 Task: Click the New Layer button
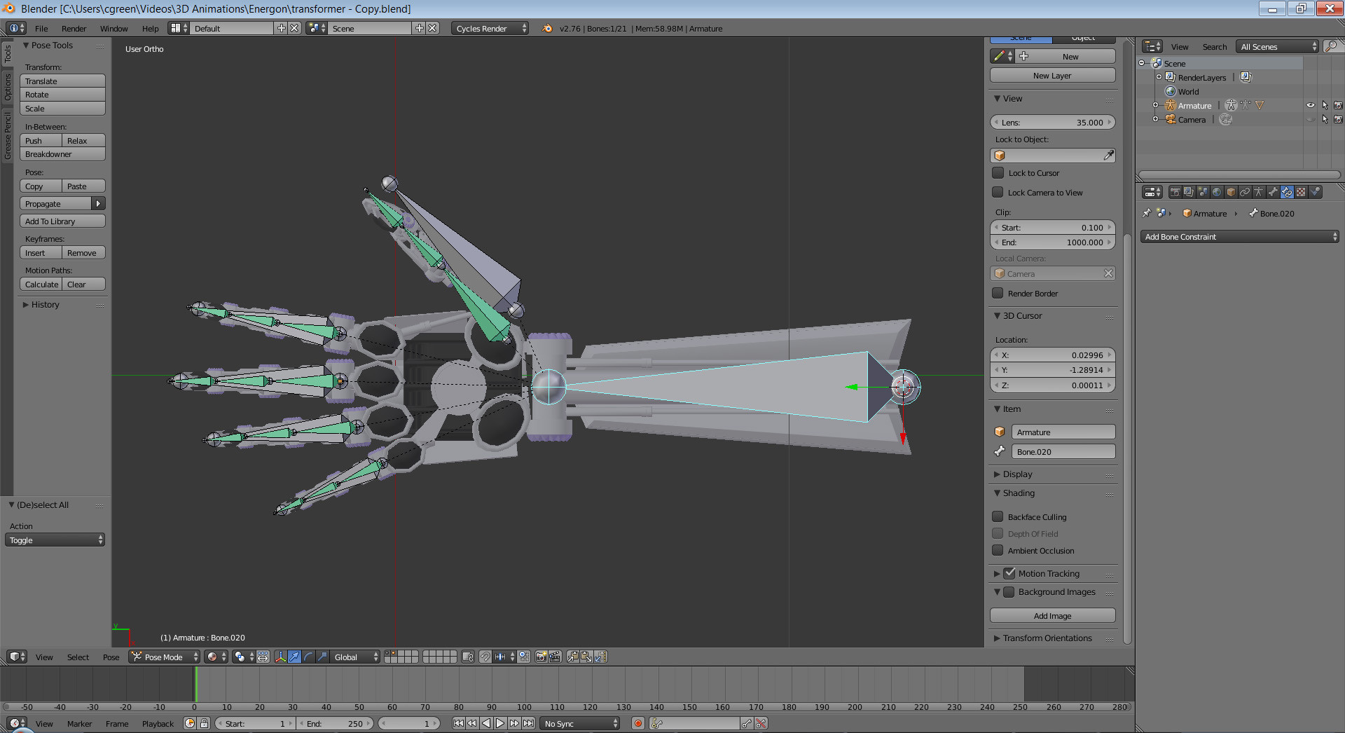1052,75
